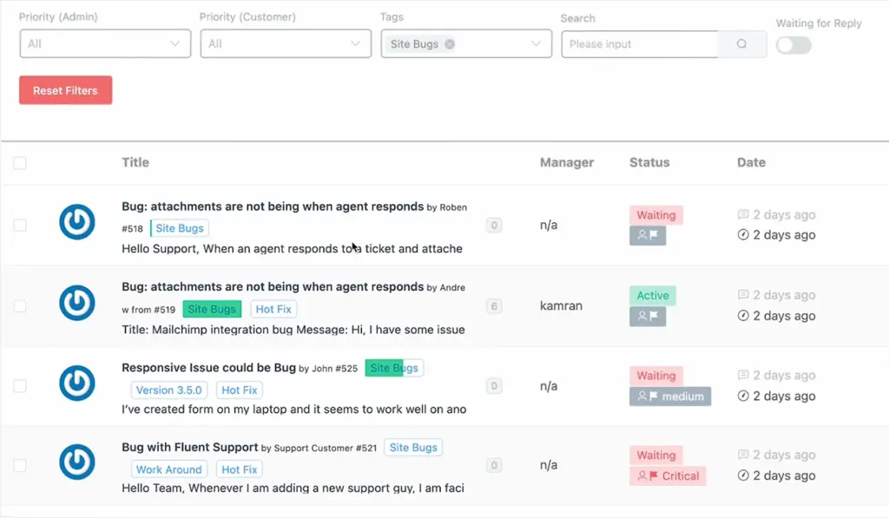The image size is (889, 518).
Task: Click avatar of Bug with Fluent Support ticket
Action: point(77,462)
